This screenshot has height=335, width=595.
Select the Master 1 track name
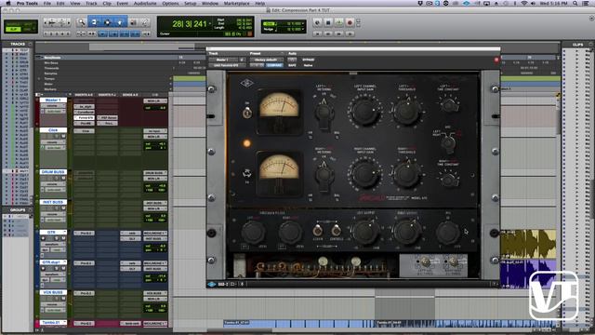coord(53,100)
